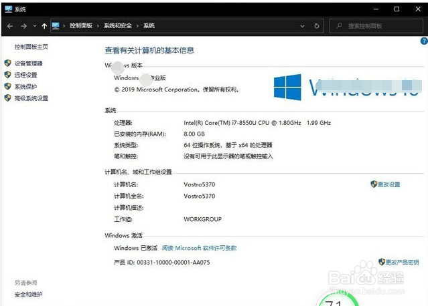Click the computer icon in address bar
The height and width of the screenshot is (306, 428).
click(56, 26)
